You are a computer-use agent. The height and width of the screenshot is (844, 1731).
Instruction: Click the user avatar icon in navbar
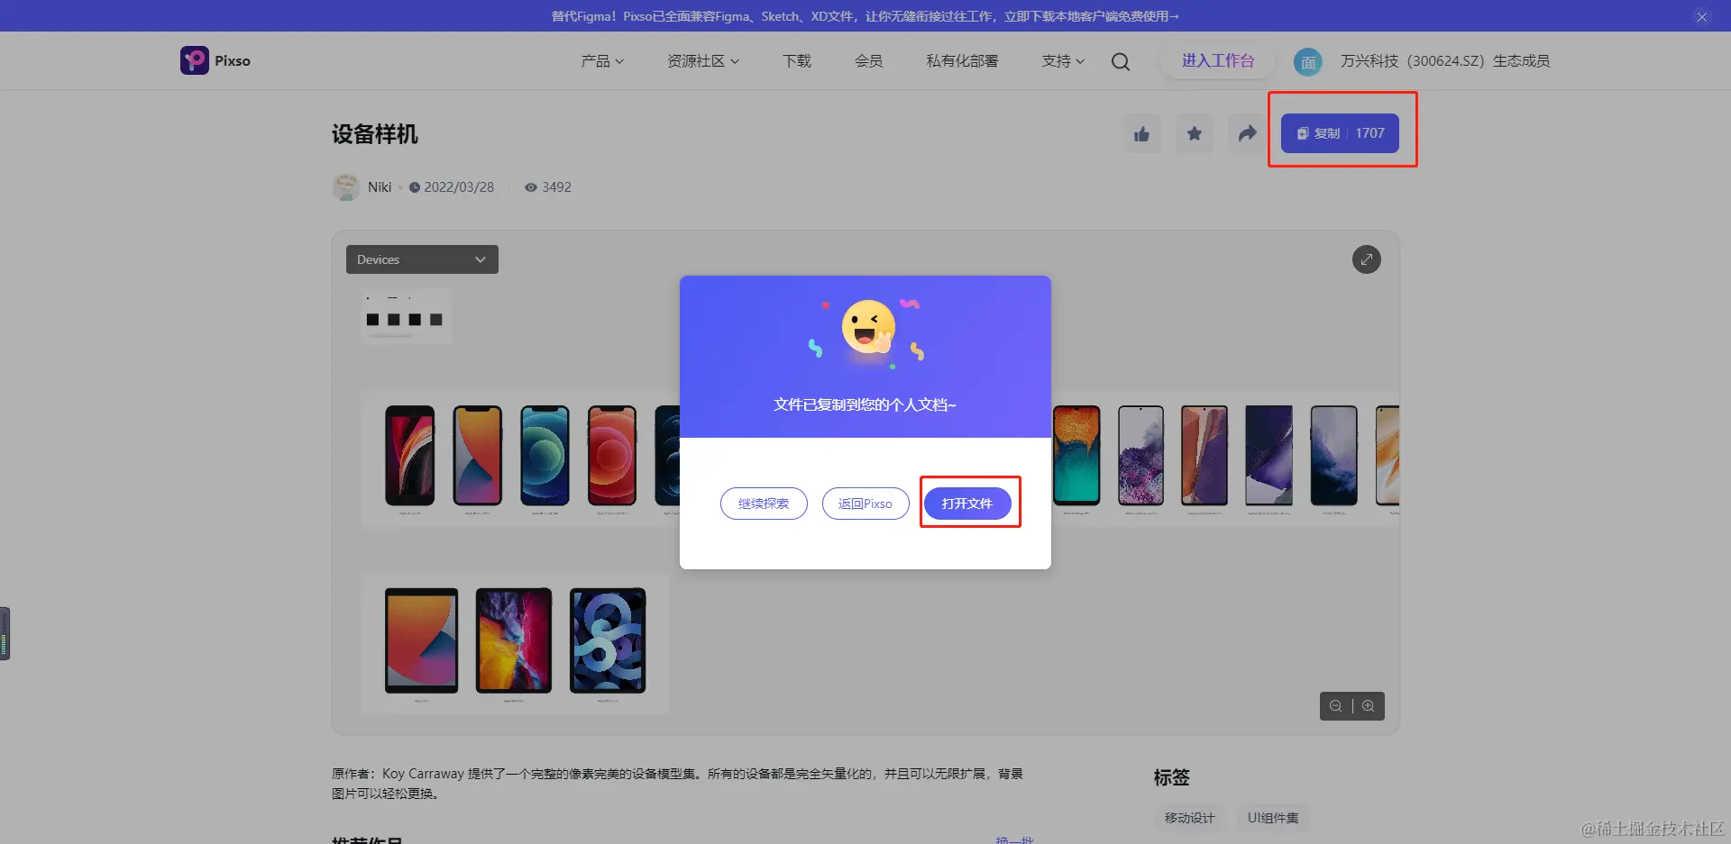pyautogui.click(x=1308, y=61)
